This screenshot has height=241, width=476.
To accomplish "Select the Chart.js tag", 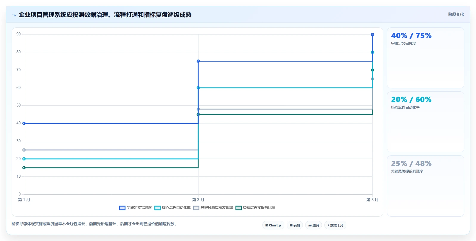I will pos(273,225).
